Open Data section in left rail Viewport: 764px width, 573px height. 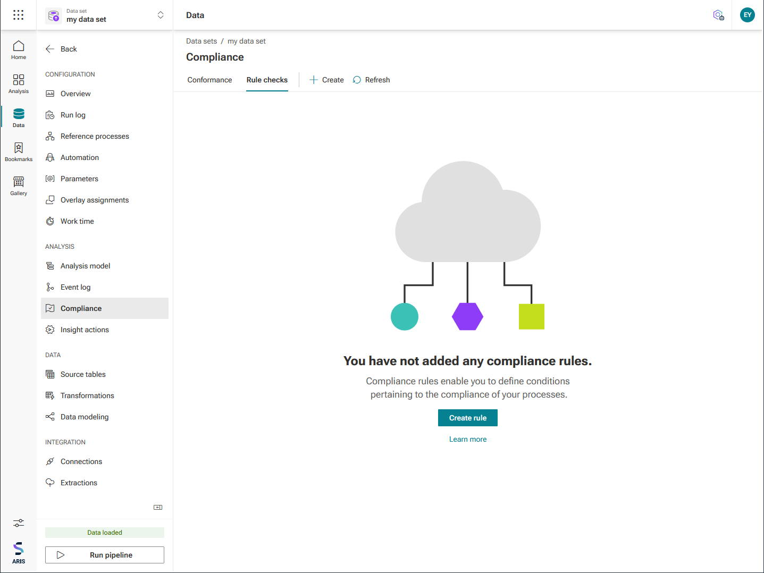click(19, 118)
